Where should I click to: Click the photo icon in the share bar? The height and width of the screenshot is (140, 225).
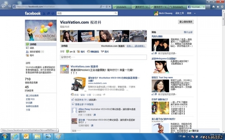pos(78,51)
